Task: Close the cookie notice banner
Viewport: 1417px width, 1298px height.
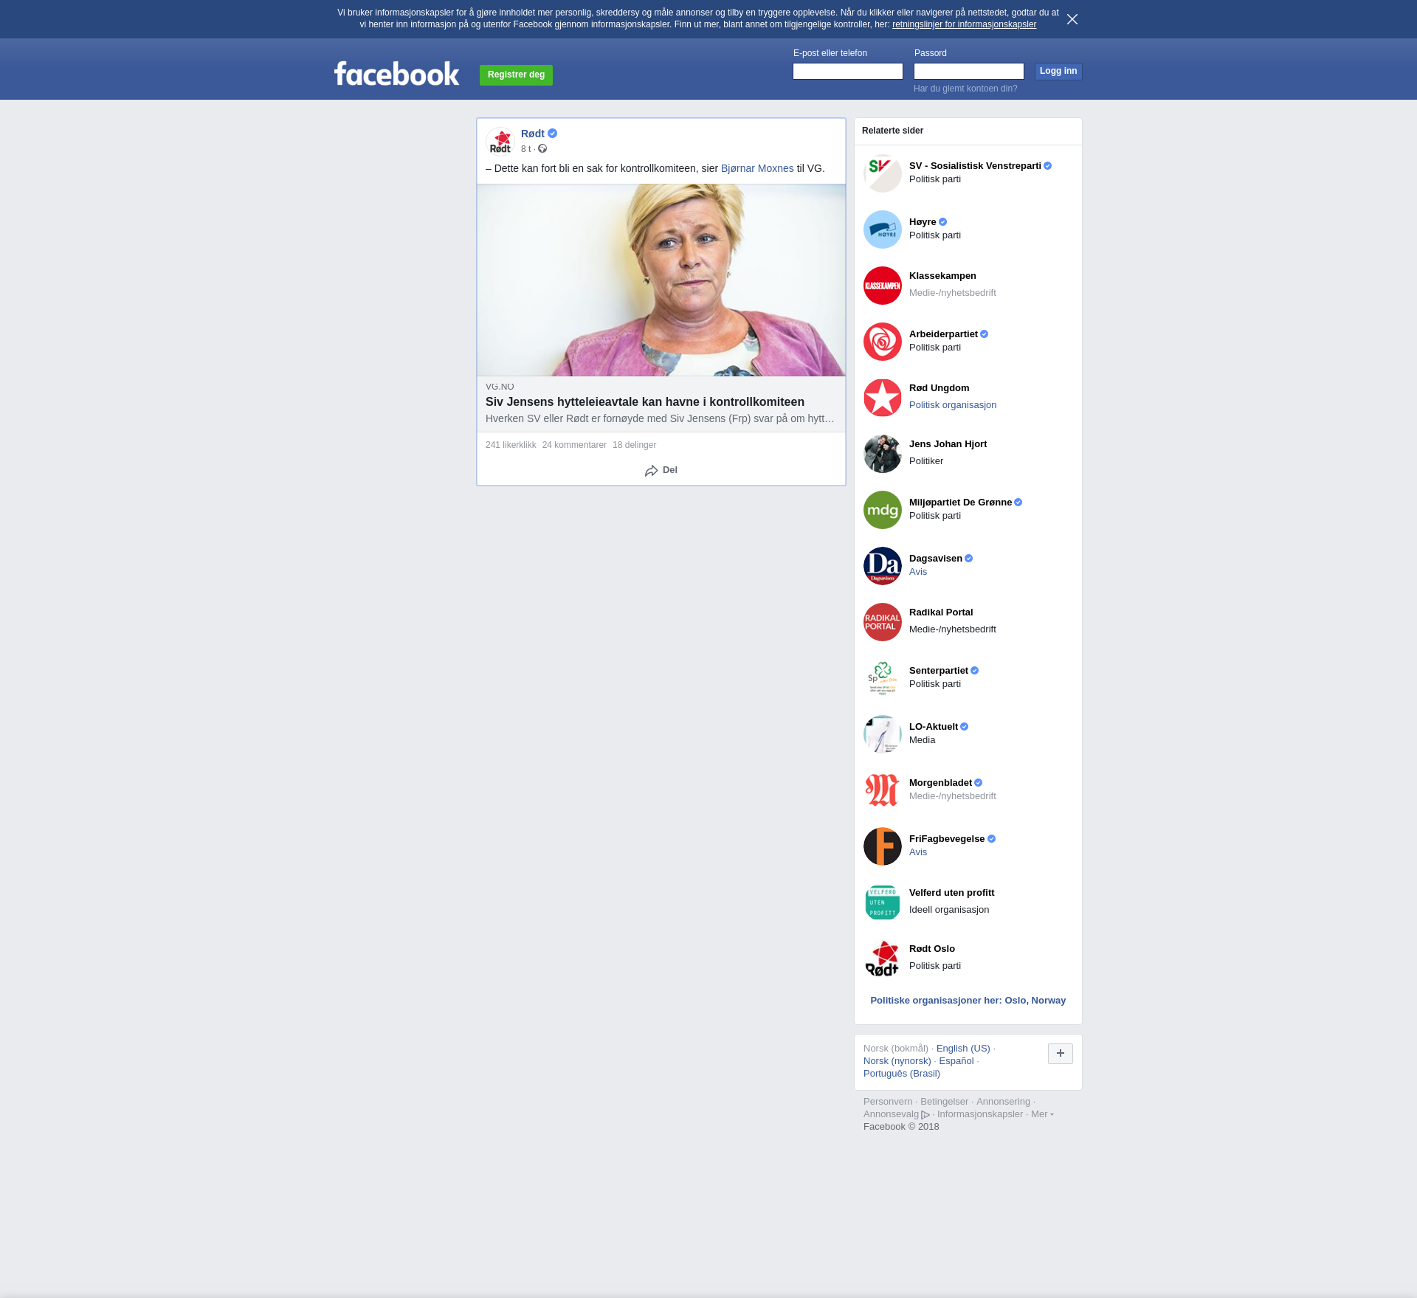Action: 1072,19
